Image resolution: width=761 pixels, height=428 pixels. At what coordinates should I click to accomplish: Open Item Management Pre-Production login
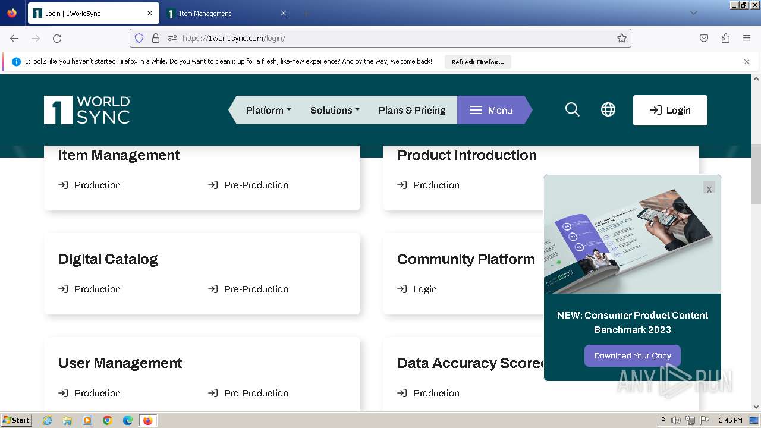click(x=248, y=185)
